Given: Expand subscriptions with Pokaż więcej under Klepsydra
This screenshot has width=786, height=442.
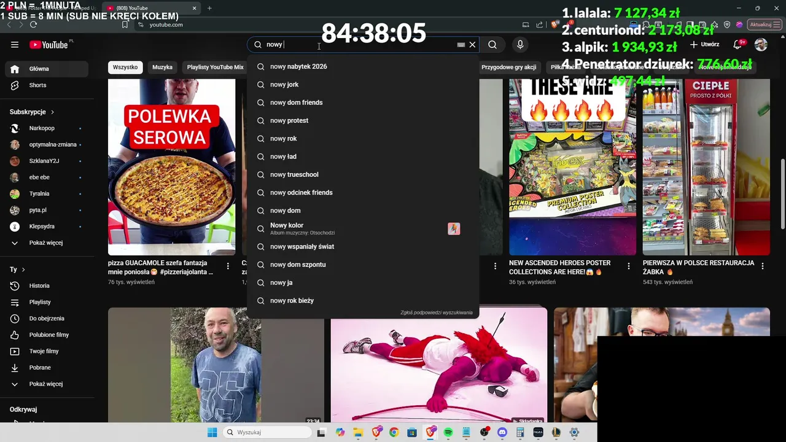Looking at the screenshot, I should 47,242.
